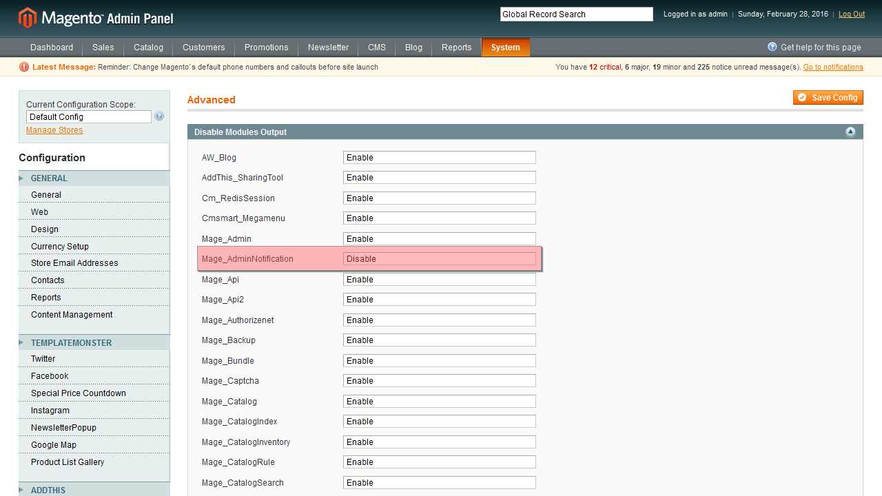This screenshot has width=882, height=496.
Task: Click the Advanced page heading
Action: point(212,100)
